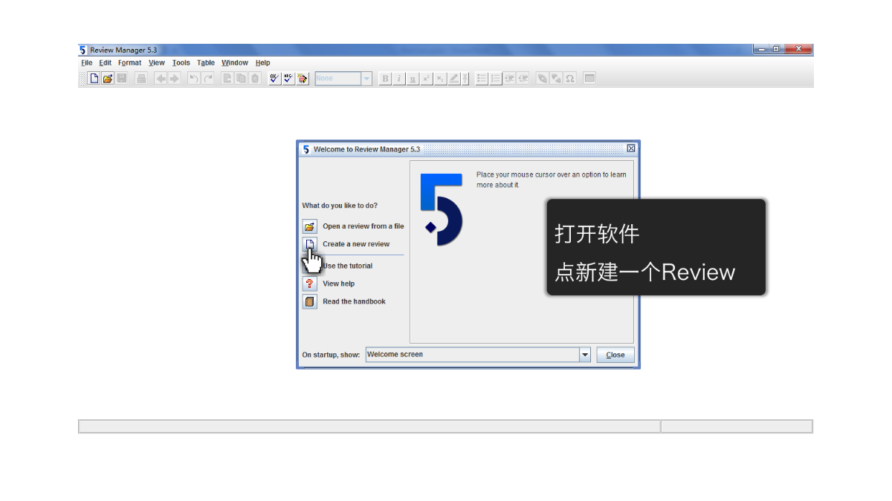This screenshot has height=501, width=892.
Task: Toggle Italic formatting button
Action: 399,78
